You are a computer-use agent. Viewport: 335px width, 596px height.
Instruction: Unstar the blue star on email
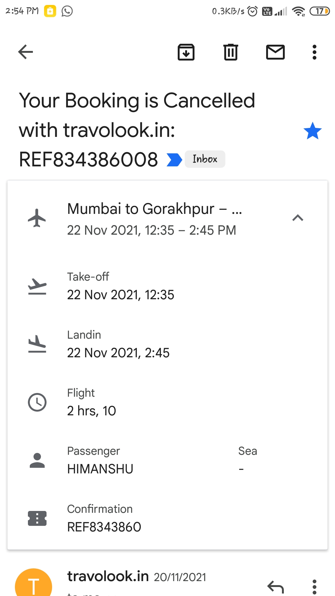coord(312,131)
